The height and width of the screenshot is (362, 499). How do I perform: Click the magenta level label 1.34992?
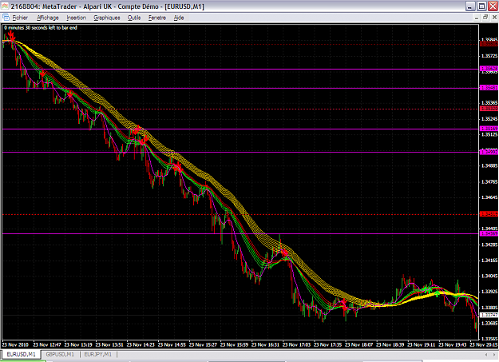[x=489, y=152]
